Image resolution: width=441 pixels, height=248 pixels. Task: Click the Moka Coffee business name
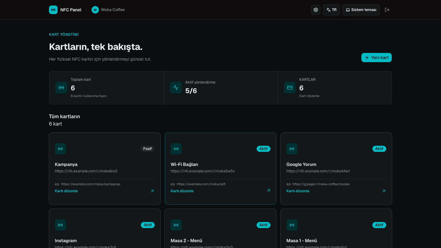(x=113, y=10)
